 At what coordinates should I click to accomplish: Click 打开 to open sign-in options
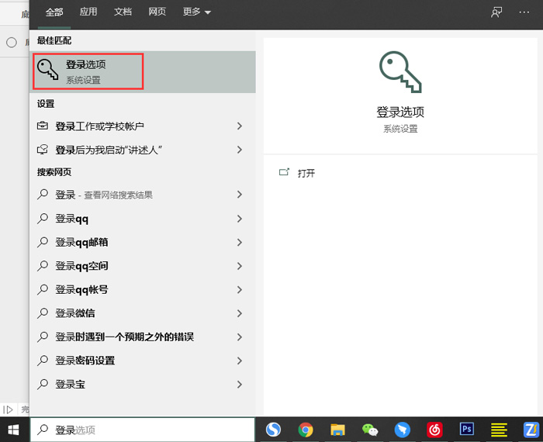click(306, 173)
